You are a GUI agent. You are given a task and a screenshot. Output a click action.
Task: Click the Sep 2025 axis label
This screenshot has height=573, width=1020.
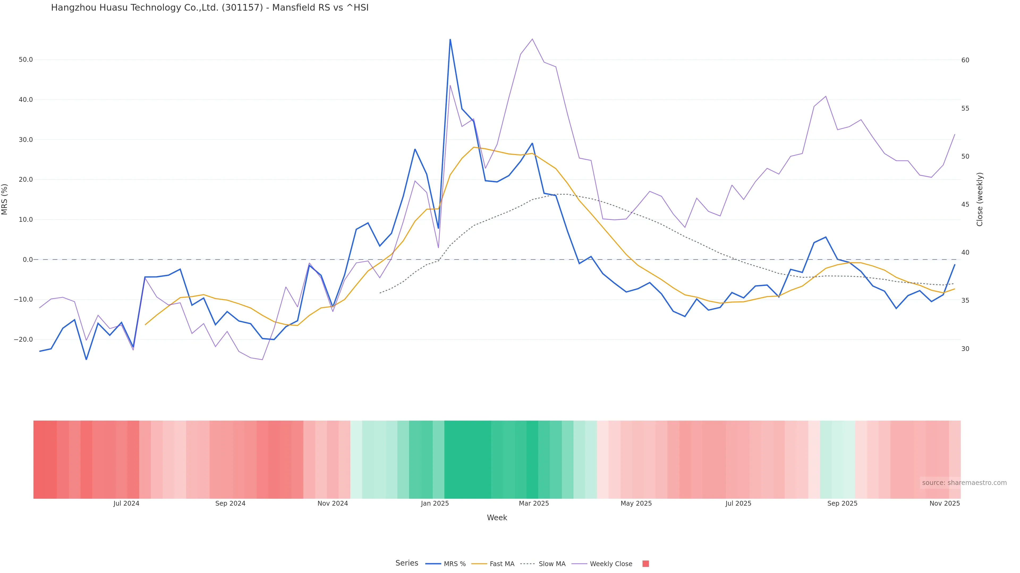pyautogui.click(x=842, y=503)
